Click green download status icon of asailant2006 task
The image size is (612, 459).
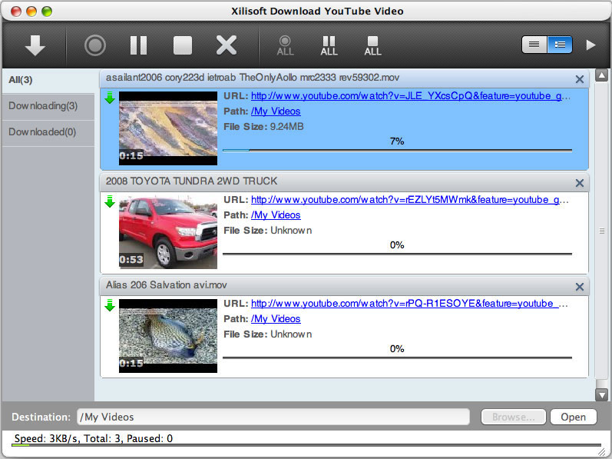click(x=110, y=98)
